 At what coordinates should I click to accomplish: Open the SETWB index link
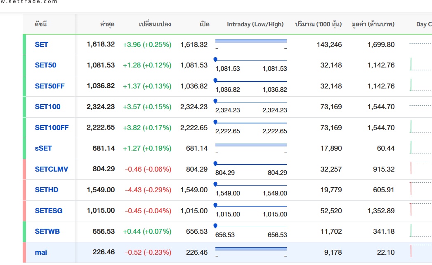click(x=47, y=231)
